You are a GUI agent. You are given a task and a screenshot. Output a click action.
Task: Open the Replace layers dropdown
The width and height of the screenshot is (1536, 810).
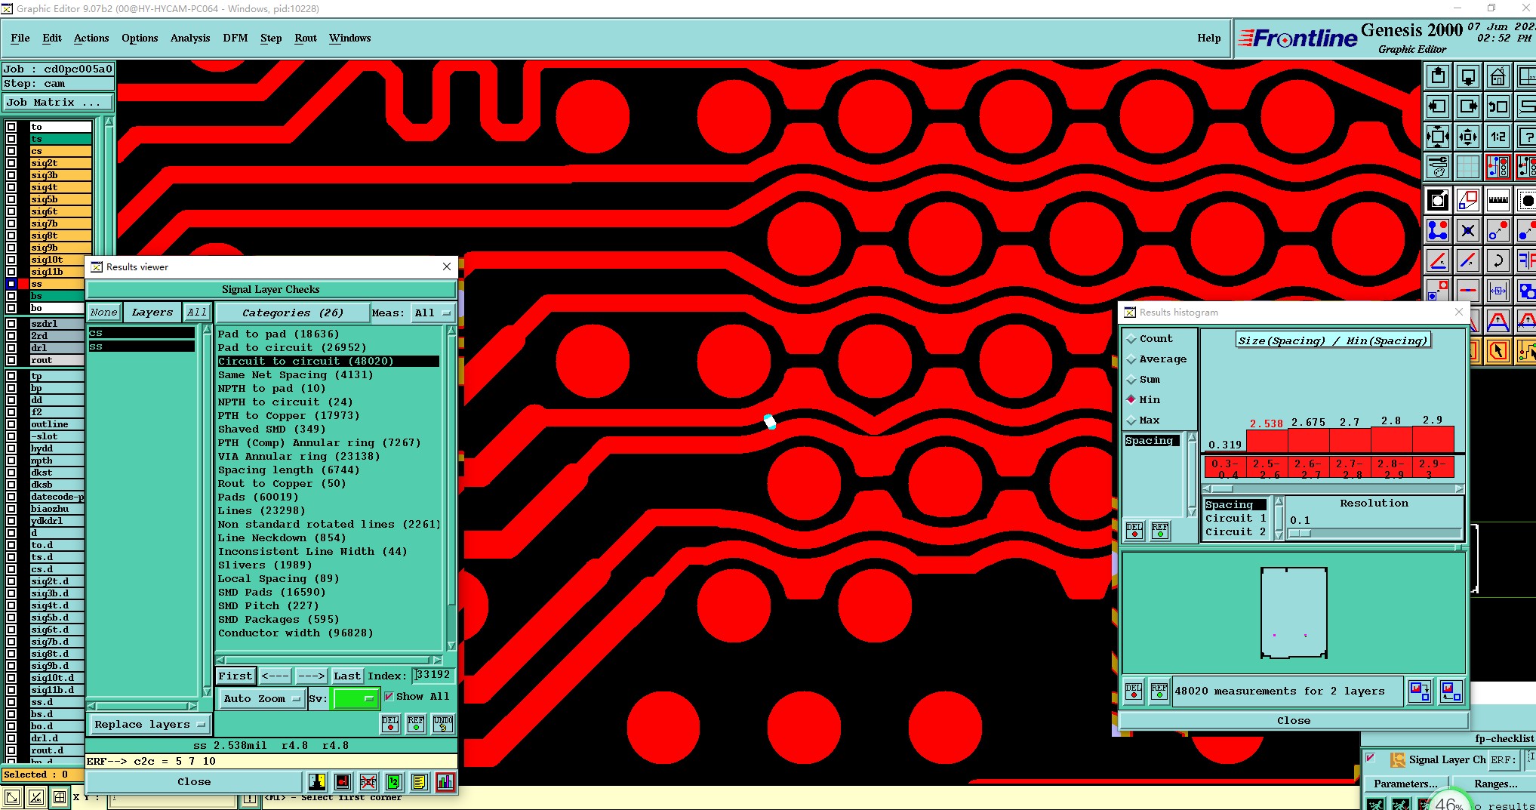tap(149, 724)
